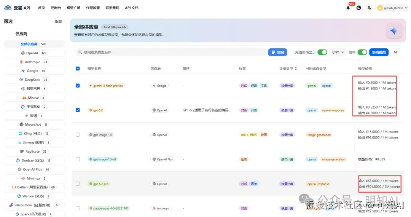Image resolution: width=411 pixels, height=217 pixels.
Task: Switch to 表格视图 button
Action: [x=379, y=52]
